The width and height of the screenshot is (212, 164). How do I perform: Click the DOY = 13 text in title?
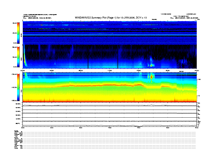[x=141, y=18]
